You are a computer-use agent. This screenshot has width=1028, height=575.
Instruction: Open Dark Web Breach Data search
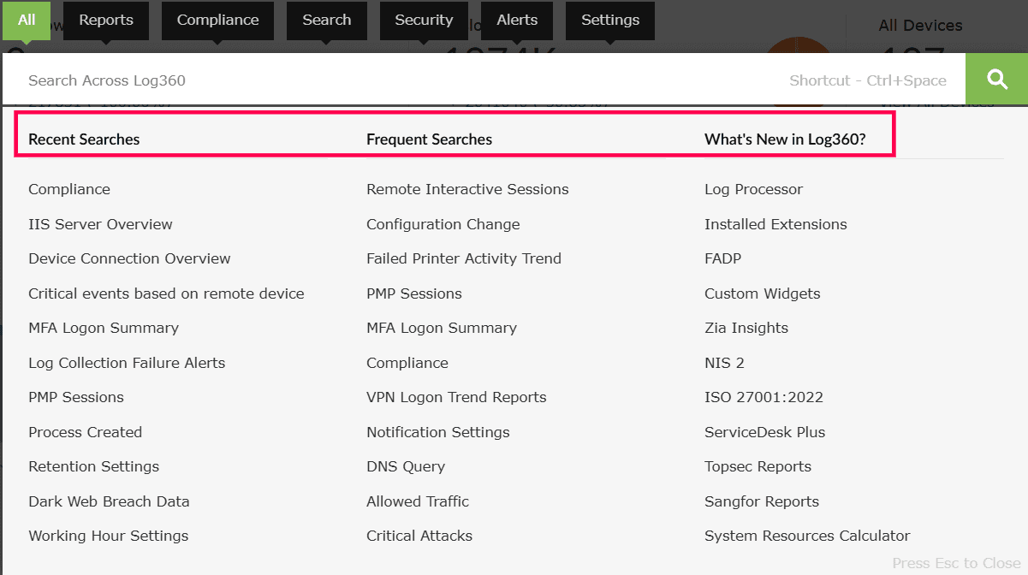109,501
